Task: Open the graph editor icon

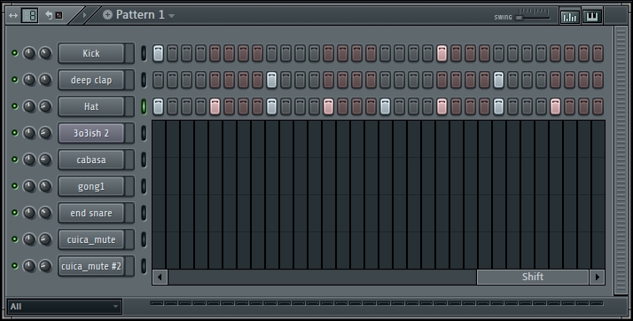Action: point(570,17)
